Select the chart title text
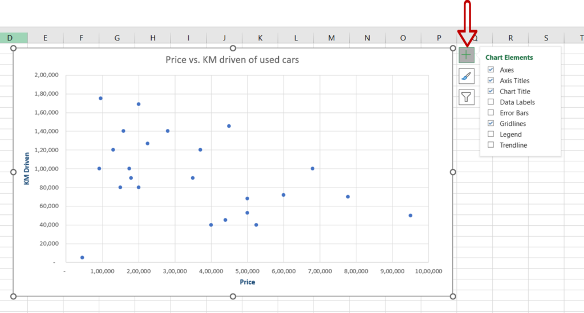 pyautogui.click(x=232, y=59)
